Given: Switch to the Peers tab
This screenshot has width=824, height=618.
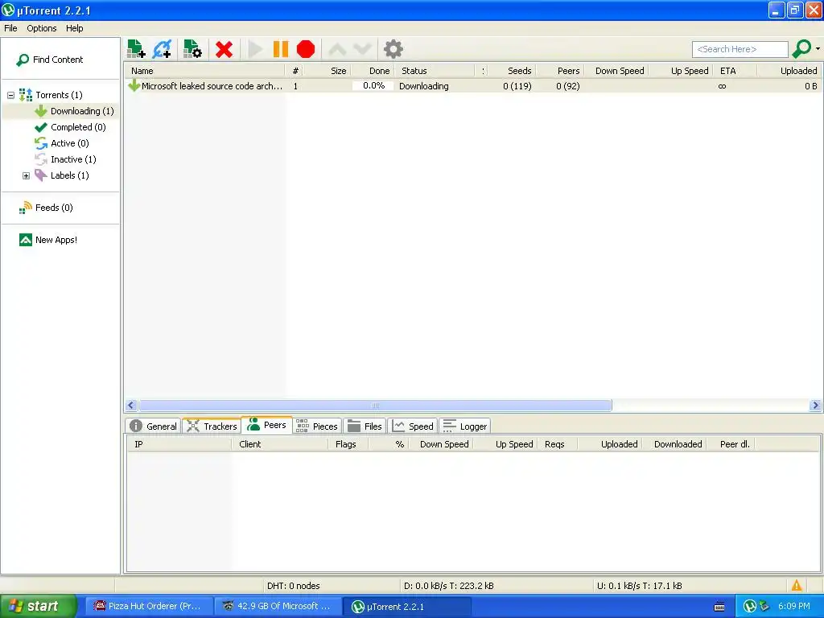Looking at the screenshot, I should [x=266, y=425].
